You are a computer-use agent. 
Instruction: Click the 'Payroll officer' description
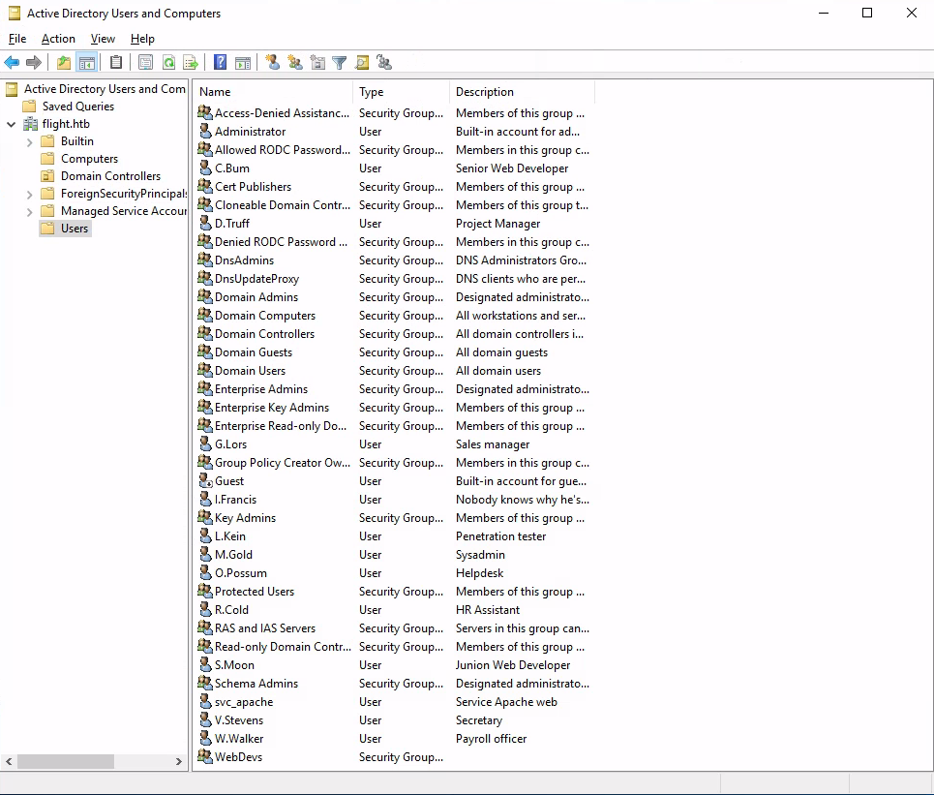click(x=492, y=739)
